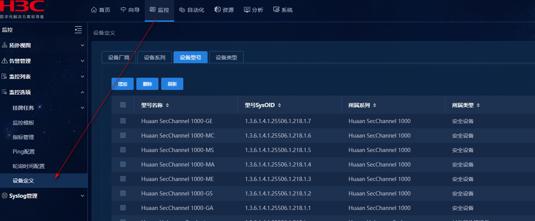Sort by 所属类型 column arrows

point(478,105)
